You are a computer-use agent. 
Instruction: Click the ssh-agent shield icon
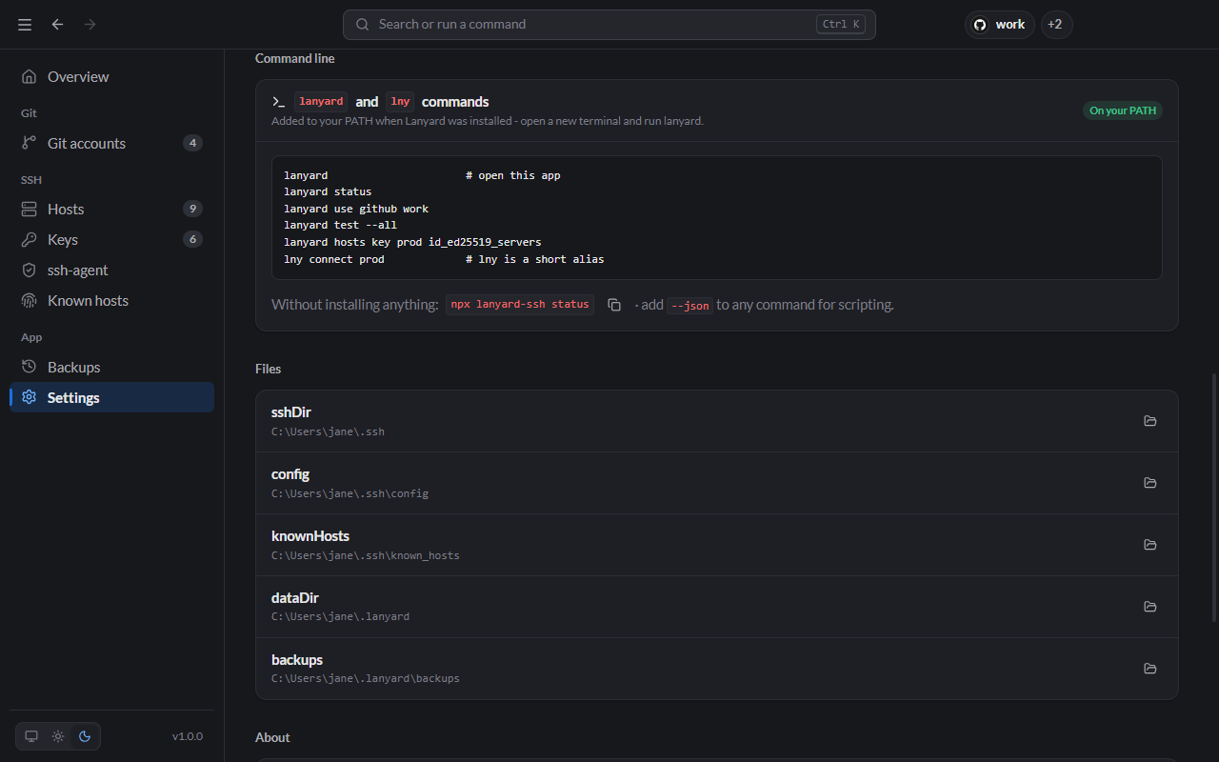click(x=30, y=270)
